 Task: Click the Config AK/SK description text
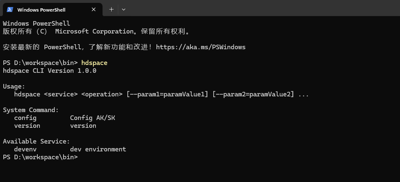(x=93, y=118)
